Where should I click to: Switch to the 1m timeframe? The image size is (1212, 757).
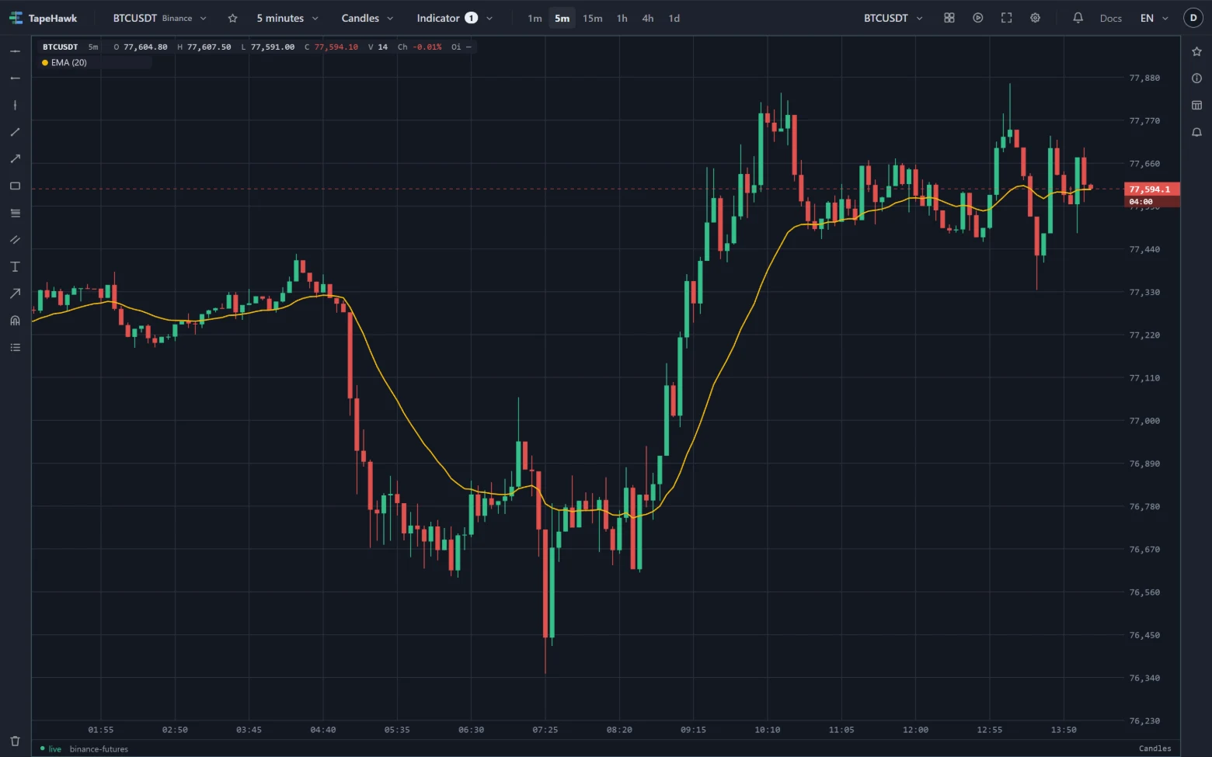[x=535, y=18]
